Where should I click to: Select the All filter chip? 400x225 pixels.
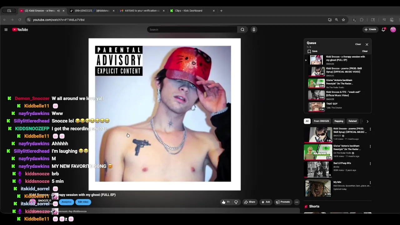point(307,121)
